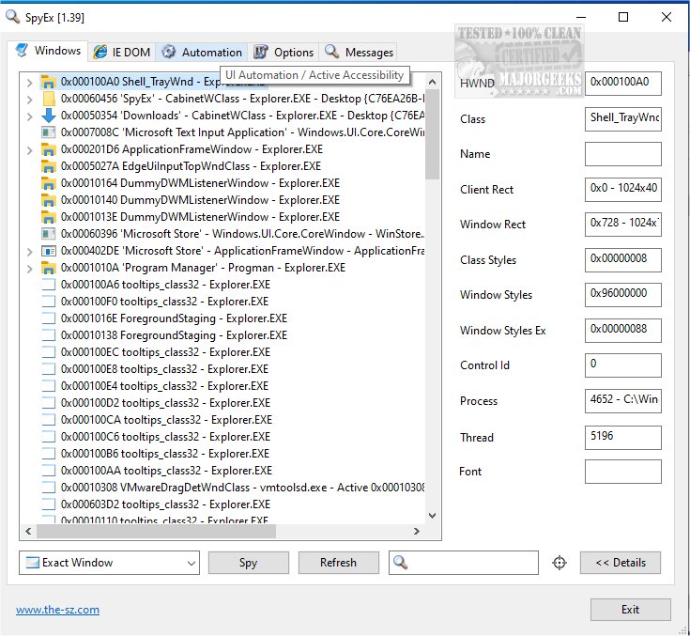This screenshot has width=690, height=636.
Task: Click the Exit button
Action: pos(630,609)
